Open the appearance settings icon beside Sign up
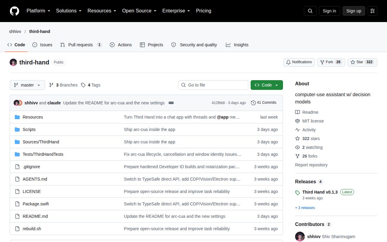 pos(372,11)
